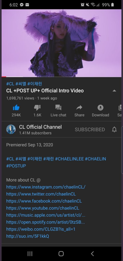
Task: Tap Android home navigation button
Action: [x=61, y=254]
